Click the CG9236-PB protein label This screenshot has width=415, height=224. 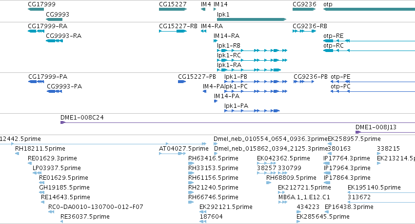[x=311, y=77]
